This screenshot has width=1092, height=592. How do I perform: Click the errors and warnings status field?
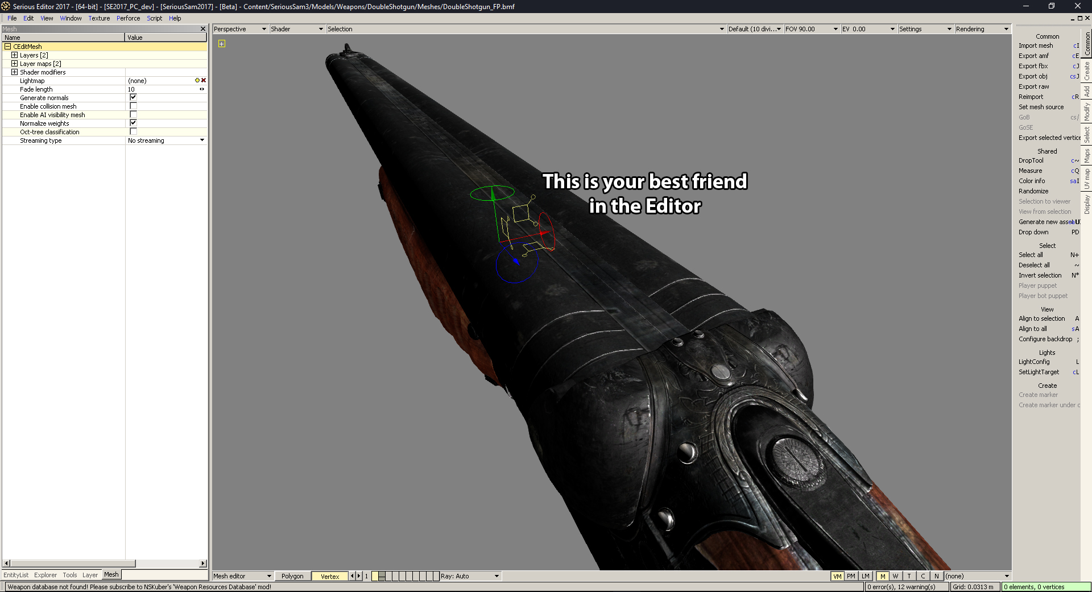pos(907,587)
